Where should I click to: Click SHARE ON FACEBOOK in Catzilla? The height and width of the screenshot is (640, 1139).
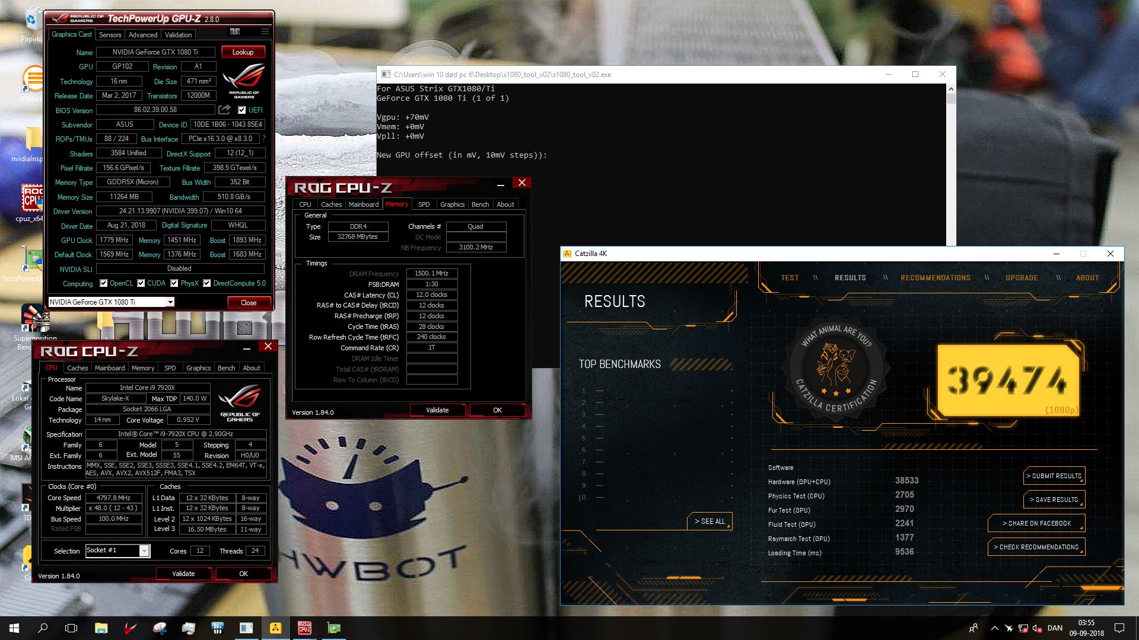(1036, 523)
